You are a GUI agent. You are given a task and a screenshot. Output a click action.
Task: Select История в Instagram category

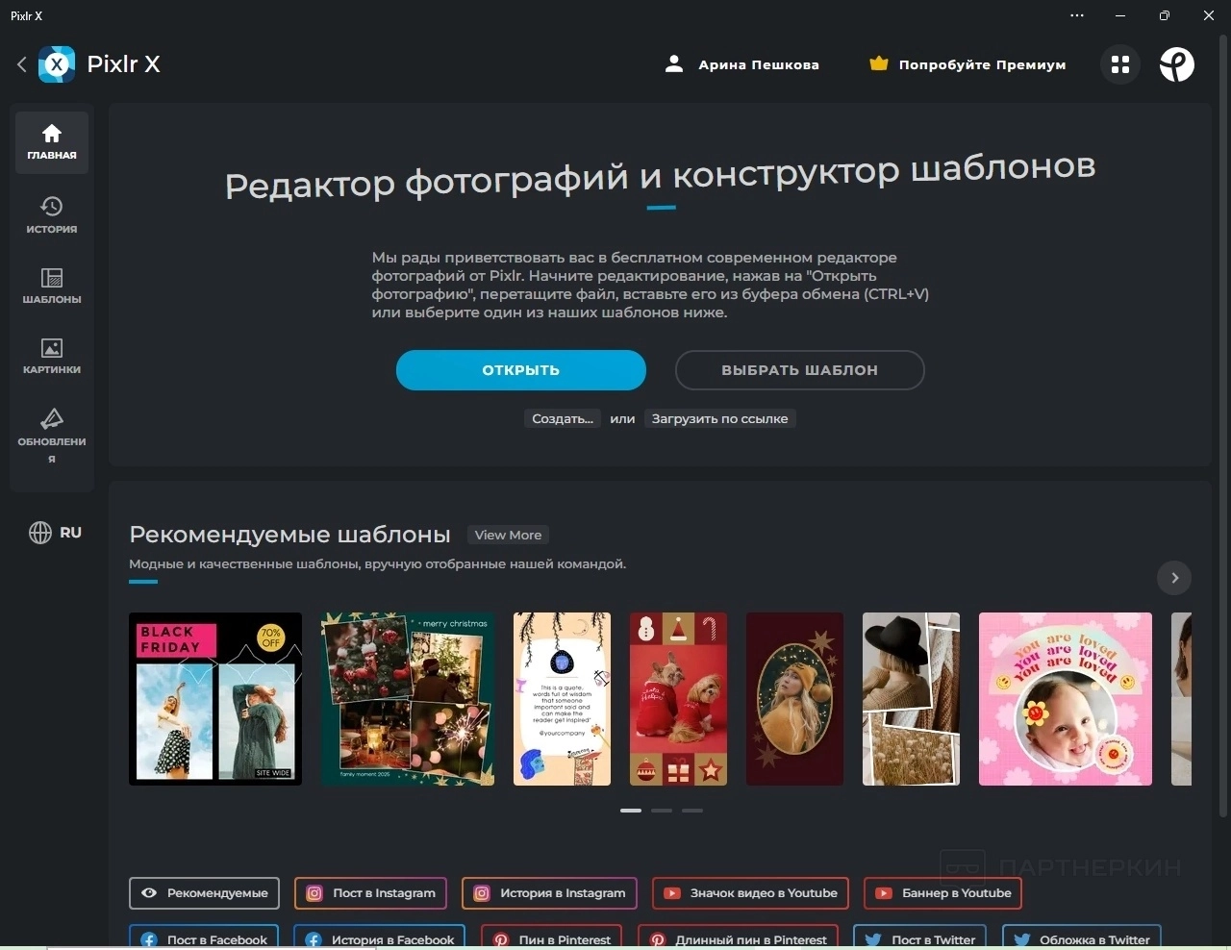(x=549, y=893)
